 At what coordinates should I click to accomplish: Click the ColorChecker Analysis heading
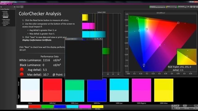pos(40,14)
